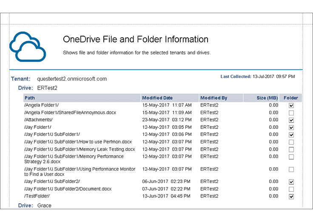The width and height of the screenshot is (313, 222).
Task: Toggle Folder checkbox for /Jay Folder1/J SubFolder2/ row
Action: pos(291,182)
